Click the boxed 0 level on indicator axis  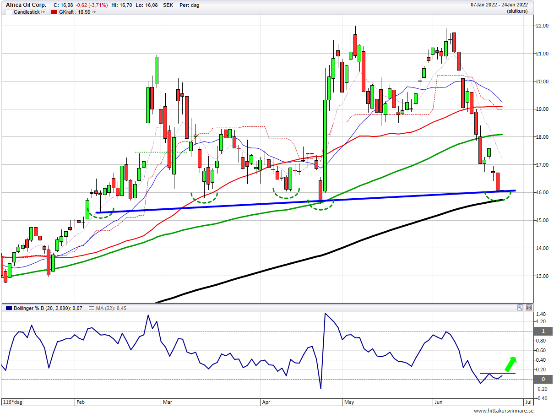pyautogui.click(x=543, y=379)
